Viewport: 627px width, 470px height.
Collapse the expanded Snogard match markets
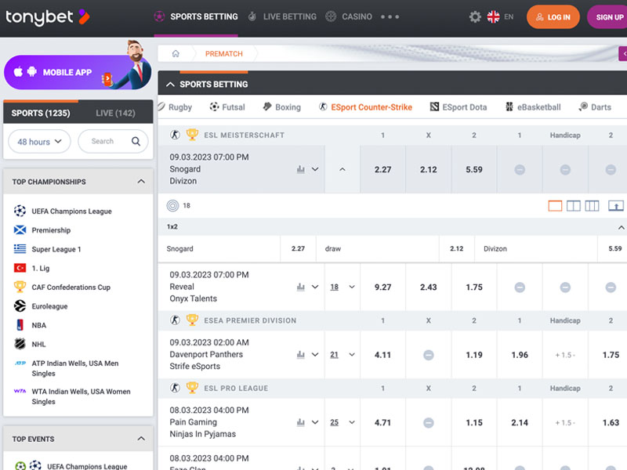(x=342, y=169)
